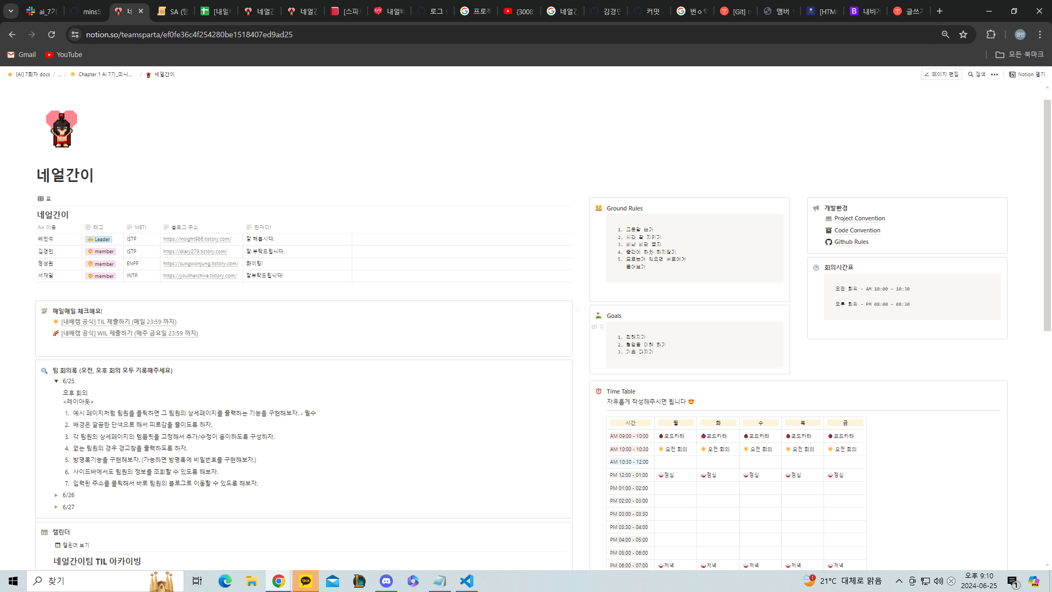Screen dimensions: 1052x592
Task: Click the page's heart character icon
Action: (61, 129)
